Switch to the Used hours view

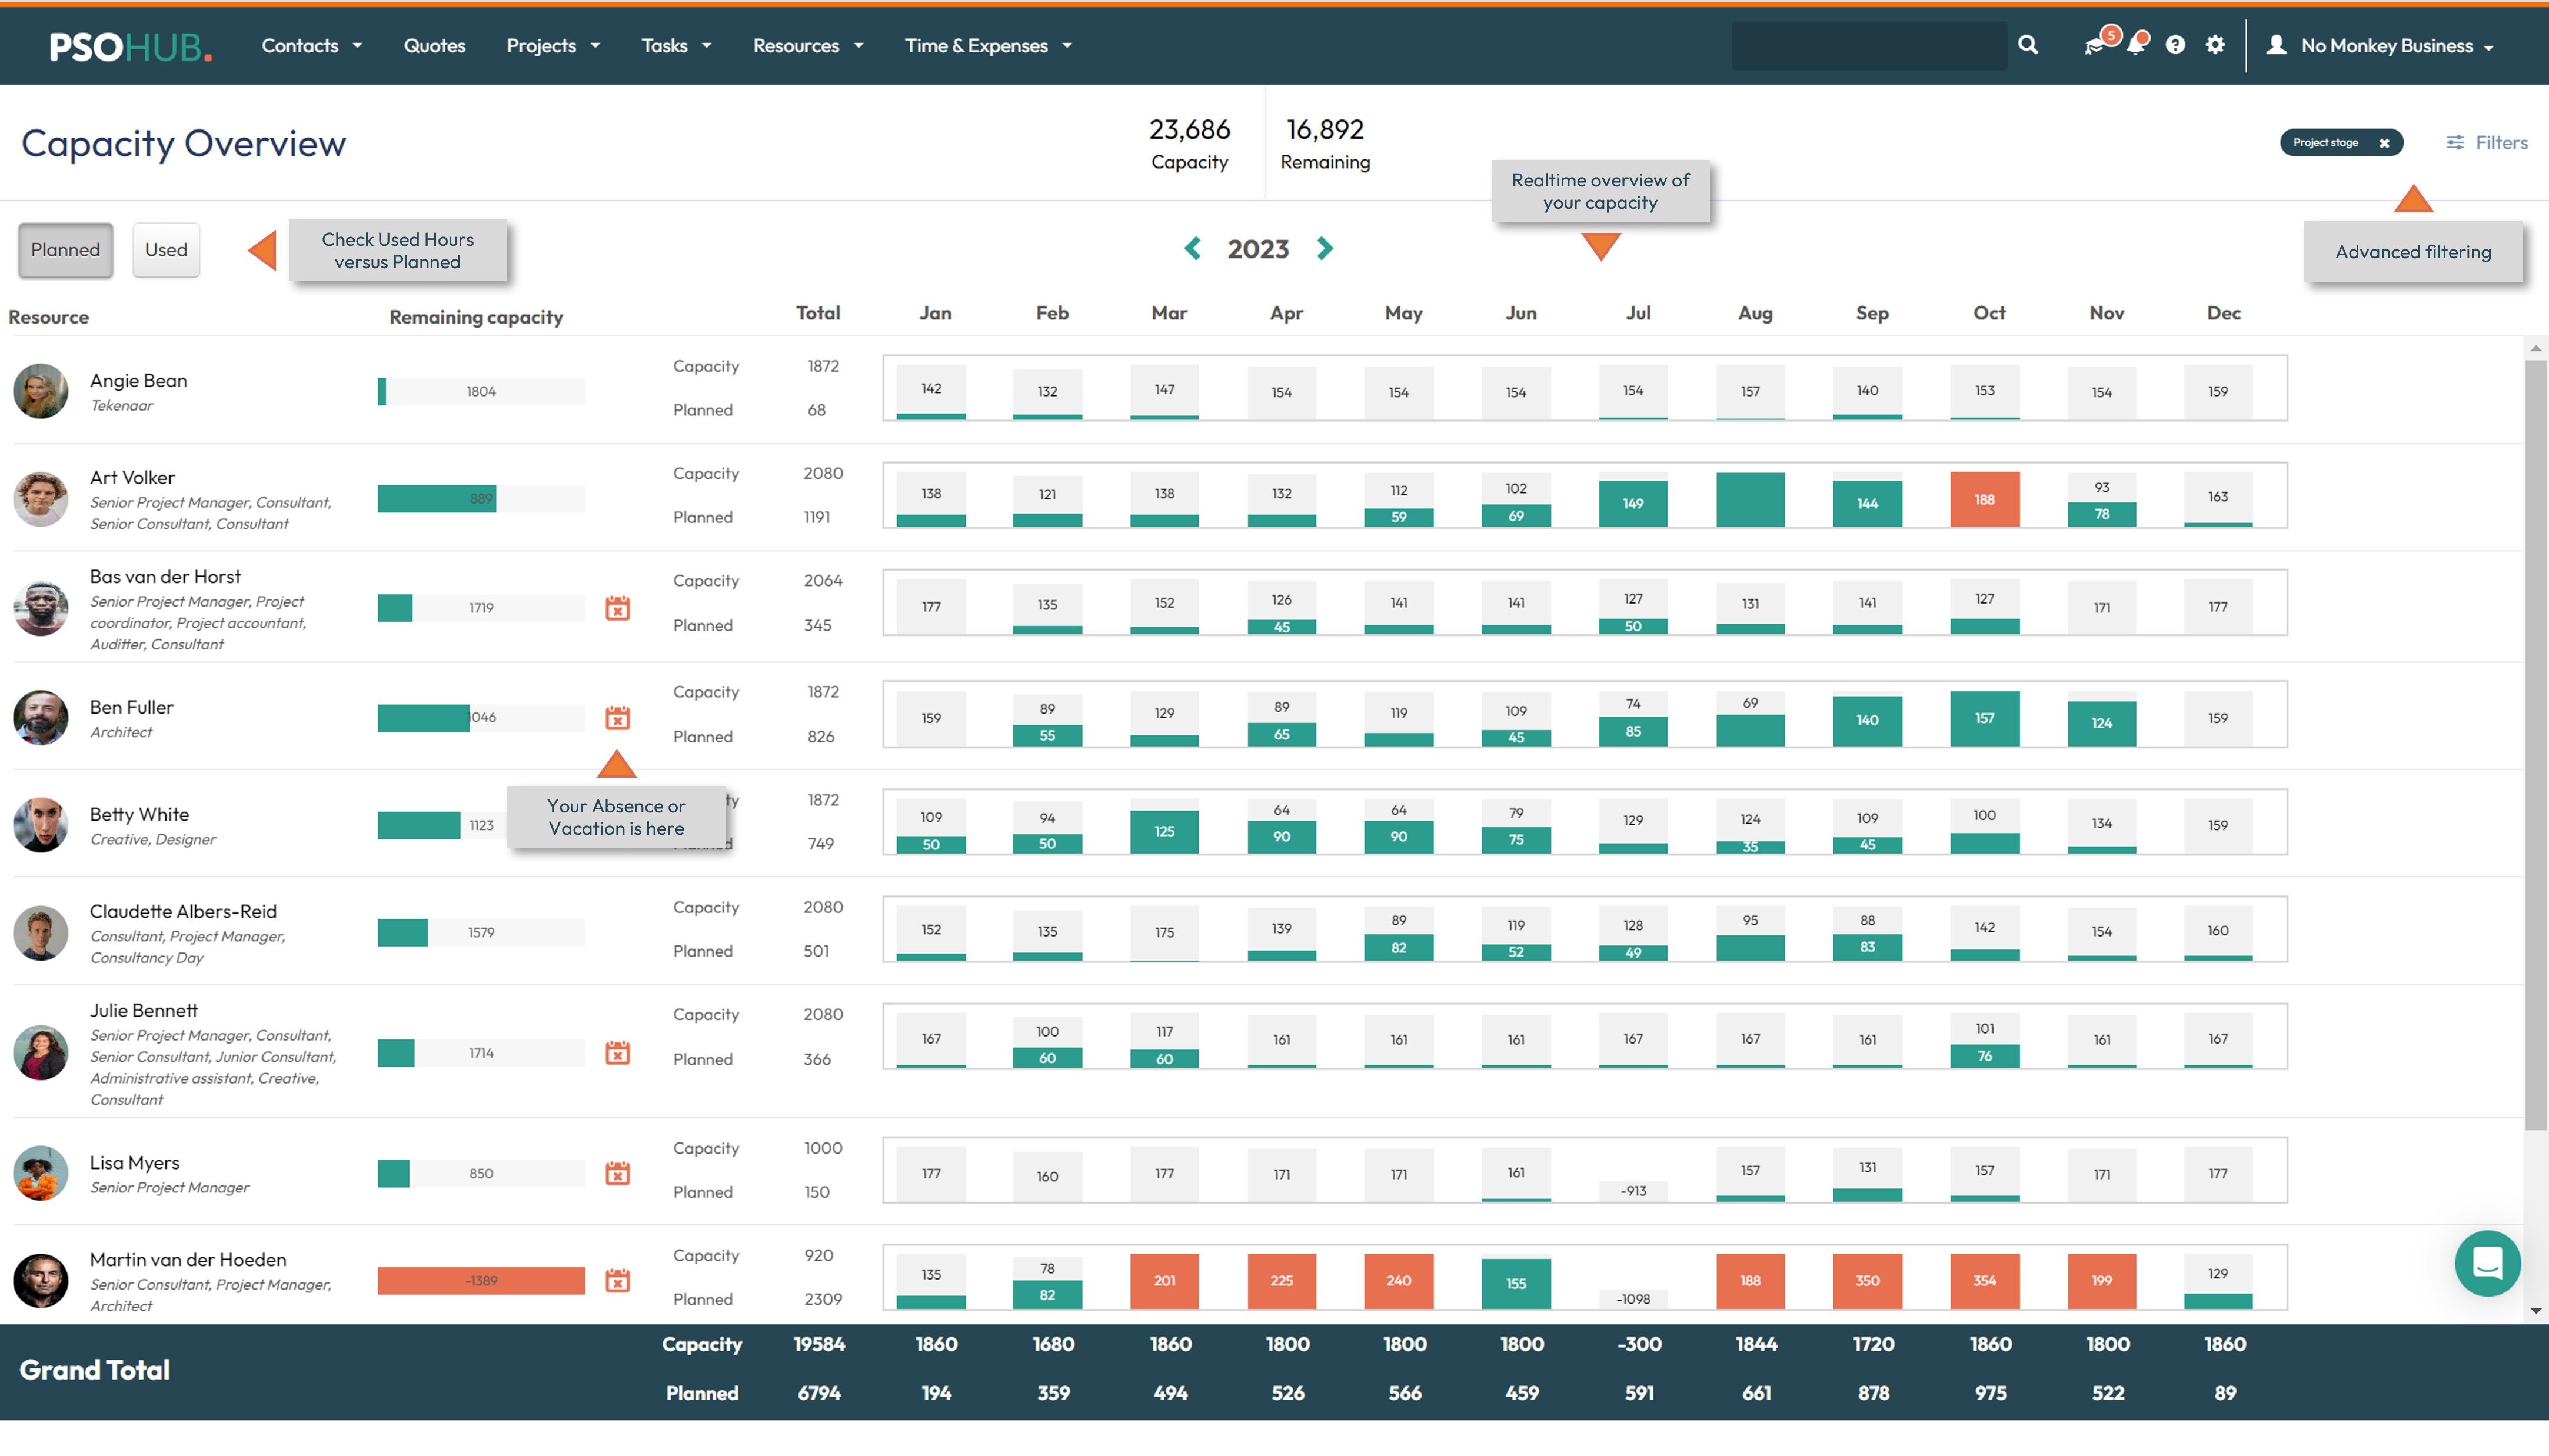tap(166, 250)
